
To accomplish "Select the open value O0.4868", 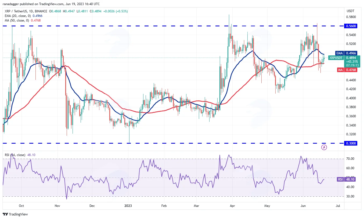I will coord(55,11).
